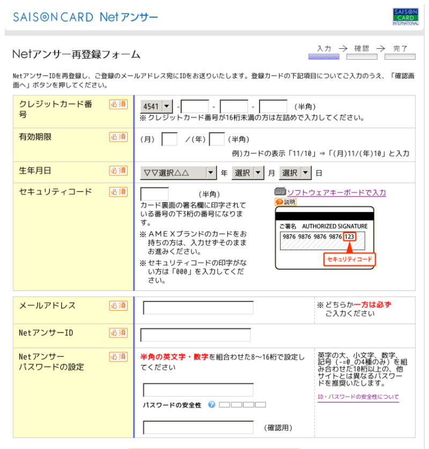Viewport: 429px width, 449px height.
Task: Focus the expiration month input field
Action: point(169,139)
